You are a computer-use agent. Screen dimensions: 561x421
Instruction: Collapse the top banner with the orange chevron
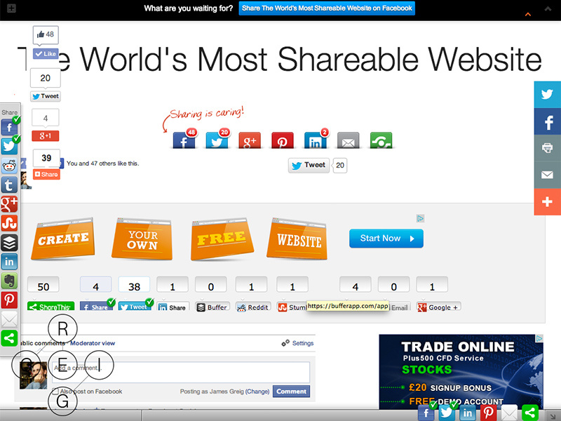528,13
